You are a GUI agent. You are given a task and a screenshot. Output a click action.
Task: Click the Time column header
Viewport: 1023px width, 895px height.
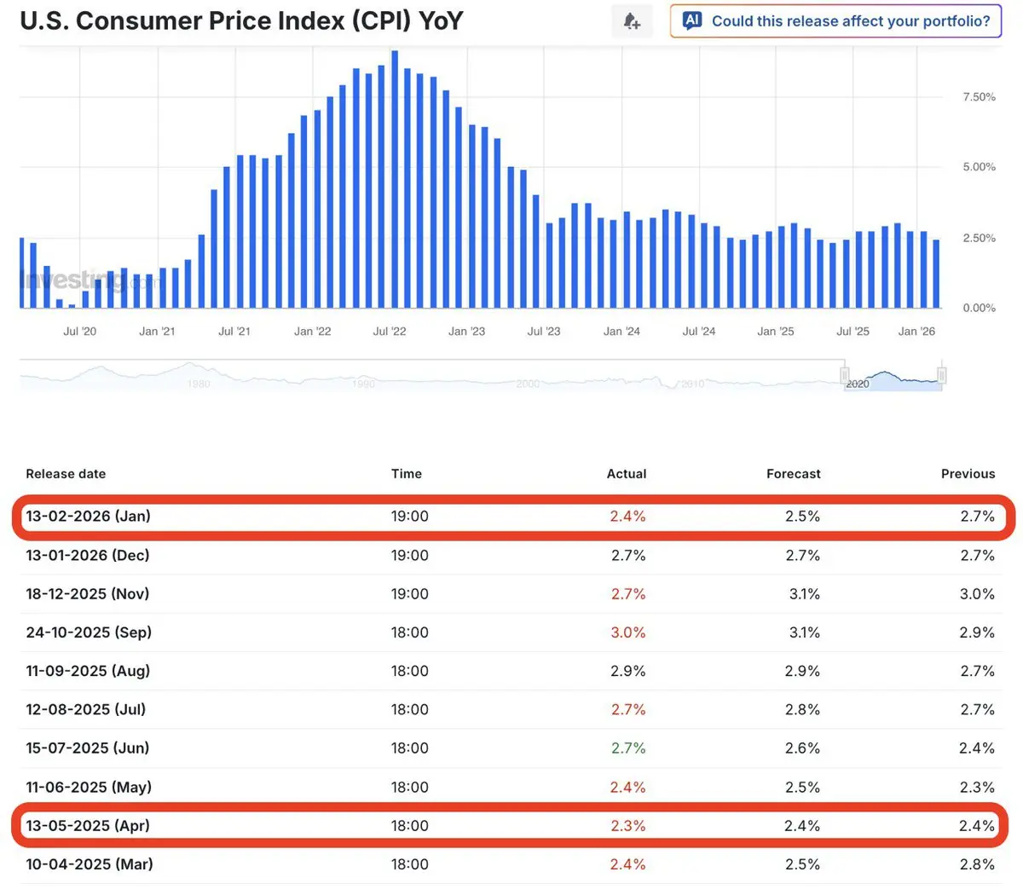(x=407, y=474)
